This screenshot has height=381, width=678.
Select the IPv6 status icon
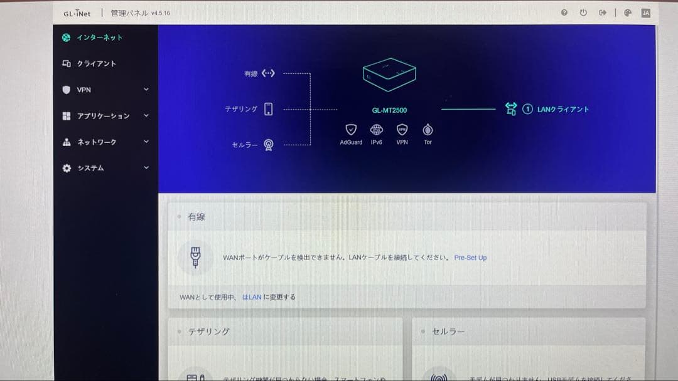click(x=376, y=130)
